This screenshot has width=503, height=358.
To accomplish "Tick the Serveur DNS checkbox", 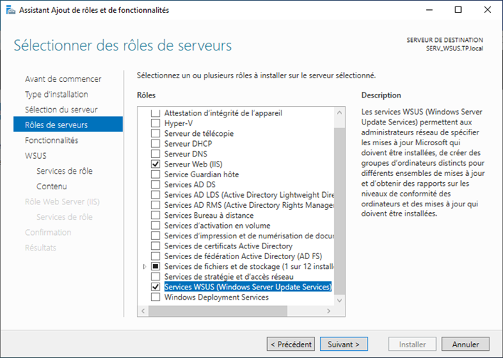I will point(155,154).
